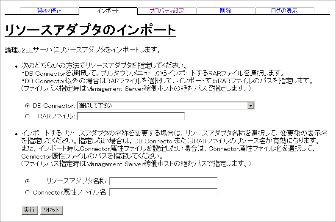Open the 開始/停止 tab
The width and height of the screenshot is (336, 222).
tap(49, 11)
